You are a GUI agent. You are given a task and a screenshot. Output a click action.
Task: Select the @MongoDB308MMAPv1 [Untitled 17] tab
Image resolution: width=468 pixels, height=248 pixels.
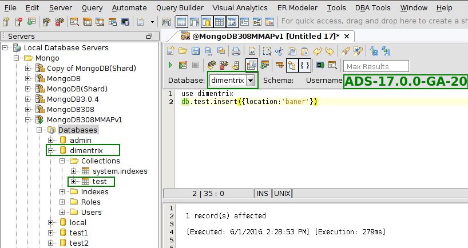(x=265, y=37)
